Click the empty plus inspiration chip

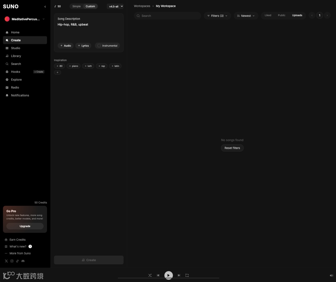pyautogui.click(x=58, y=73)
